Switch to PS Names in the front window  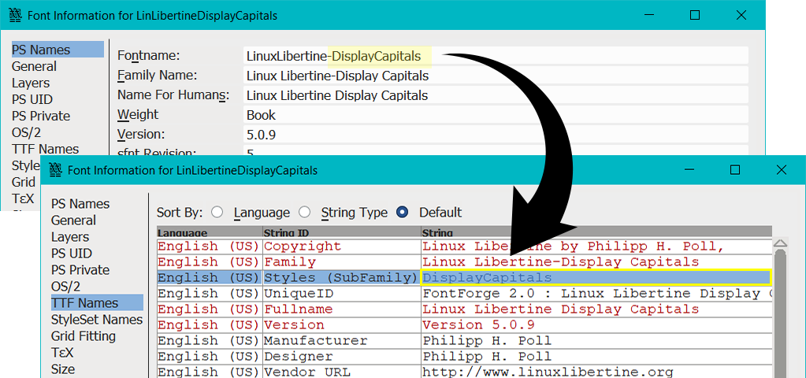[x=80, y=204]
